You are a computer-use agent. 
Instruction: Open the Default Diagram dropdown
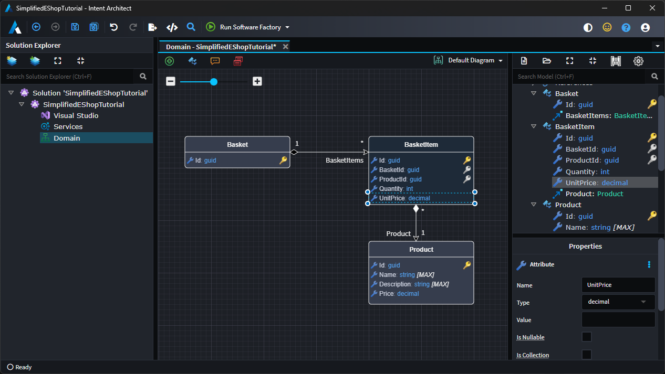(x=468, y=60)
